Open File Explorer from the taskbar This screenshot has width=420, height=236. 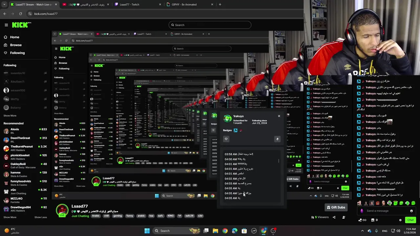click(x=215, y=231)
